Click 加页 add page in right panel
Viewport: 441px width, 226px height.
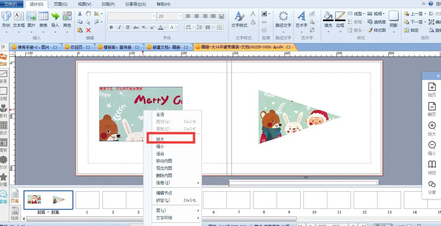(x=432, y=90)
